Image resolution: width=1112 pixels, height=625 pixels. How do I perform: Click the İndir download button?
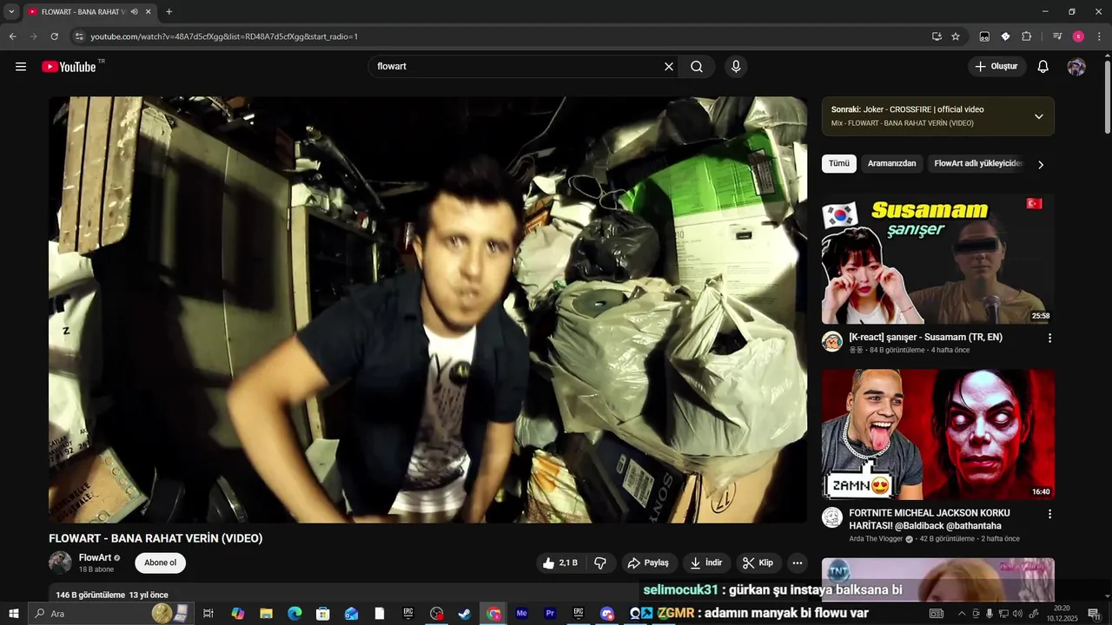tap(706, 563)
